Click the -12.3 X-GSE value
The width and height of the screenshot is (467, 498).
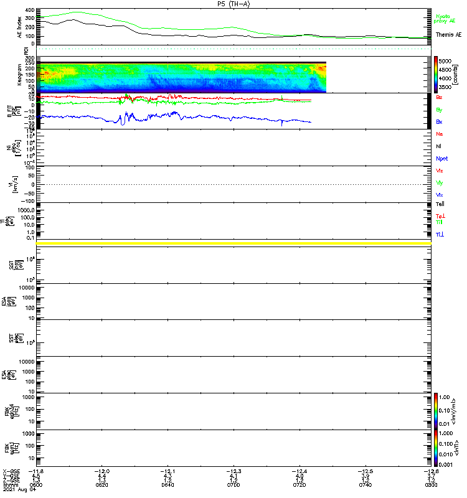pos(233,471)
